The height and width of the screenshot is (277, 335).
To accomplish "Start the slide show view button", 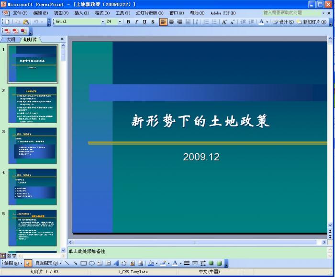I will (x=14, y=256).
